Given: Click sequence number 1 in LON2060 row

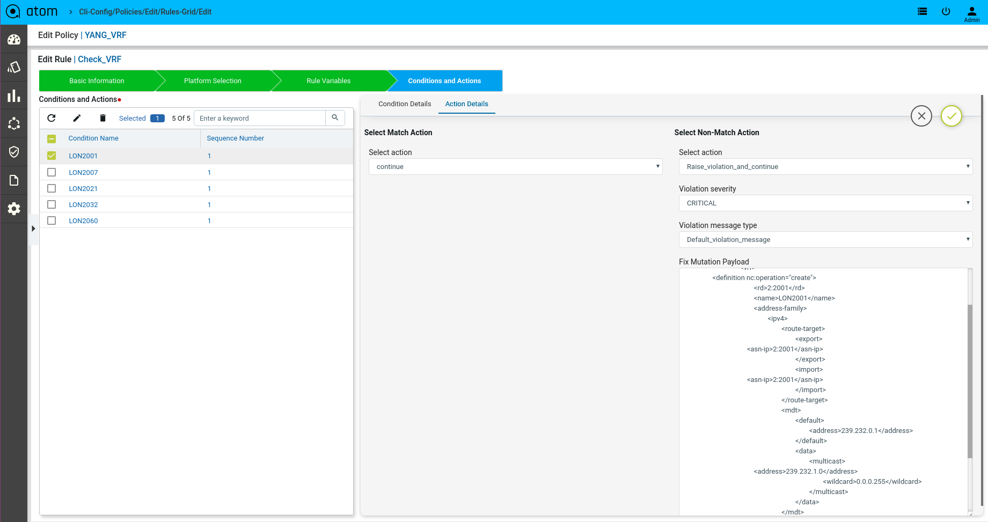Looking at the screenshot, I should click(x=209, y=221).
